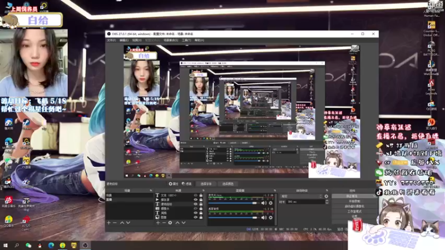Adjust 麦克风/Aux volume slider

point(234,203)
